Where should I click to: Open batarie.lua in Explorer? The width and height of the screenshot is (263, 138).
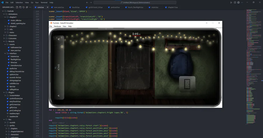[15, 56]
